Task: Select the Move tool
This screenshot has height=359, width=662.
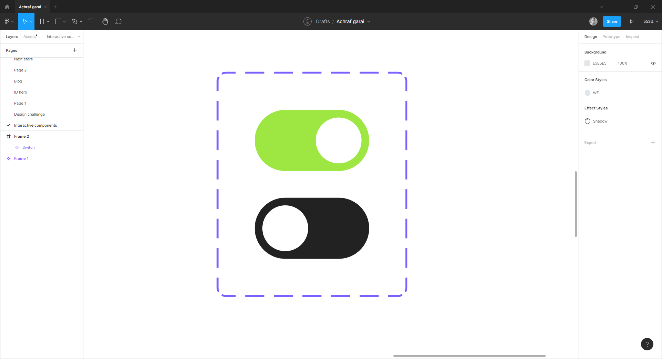Action: point(25,21)
